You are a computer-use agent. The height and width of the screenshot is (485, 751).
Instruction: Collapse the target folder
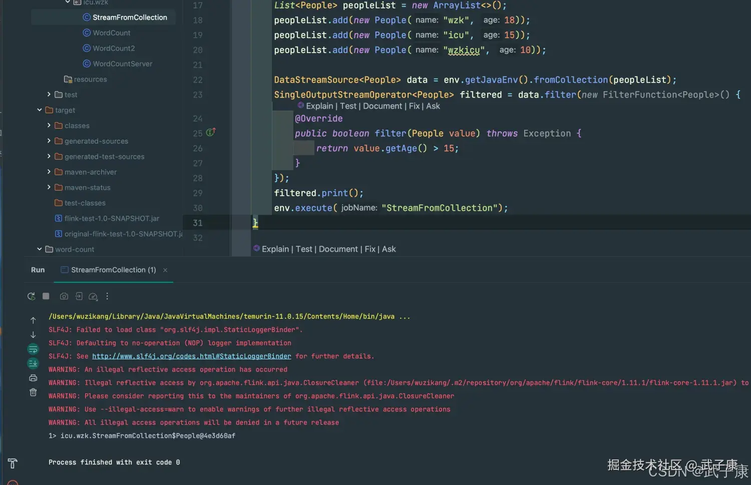click(x=40, y=110)
